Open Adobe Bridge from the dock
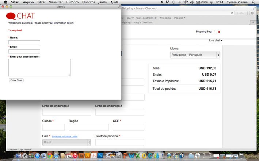The height and width of the screenshot is (161, 259). tap(81, 156)
